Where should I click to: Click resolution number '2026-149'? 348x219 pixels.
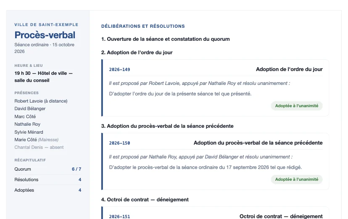coord(119,69)
